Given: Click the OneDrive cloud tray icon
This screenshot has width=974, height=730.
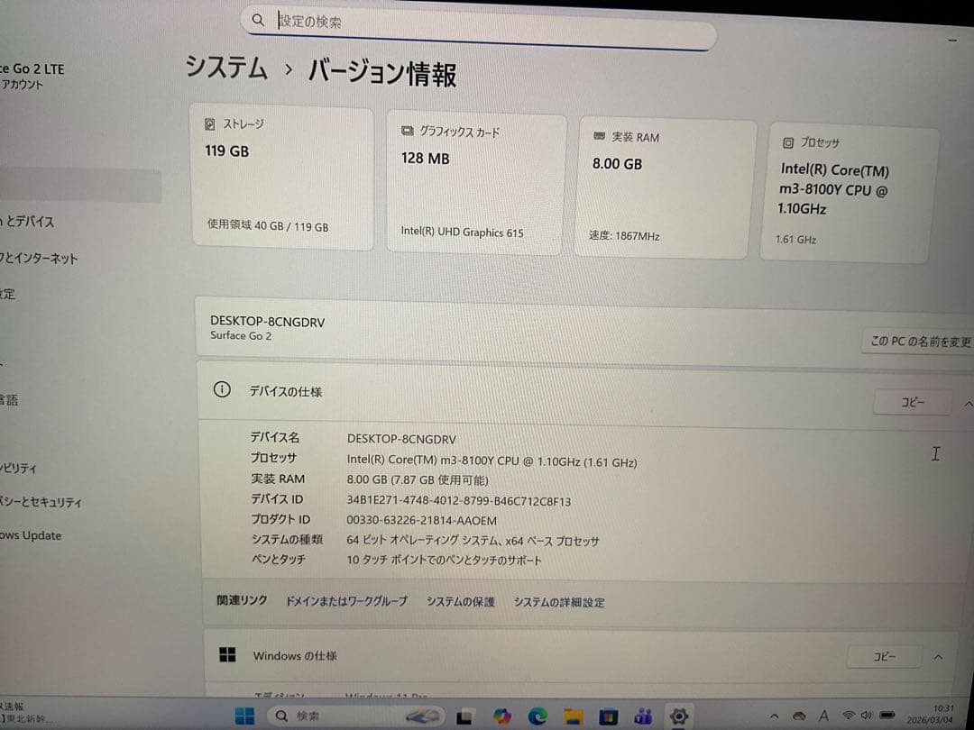Looking at the screenshot, I should click(799, 716).
